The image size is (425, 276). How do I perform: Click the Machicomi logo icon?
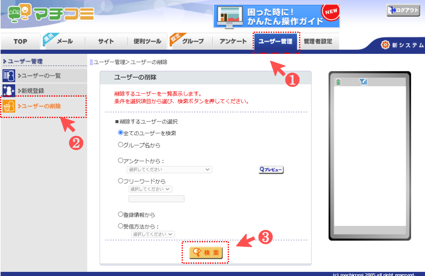click(x=20, y=13)
